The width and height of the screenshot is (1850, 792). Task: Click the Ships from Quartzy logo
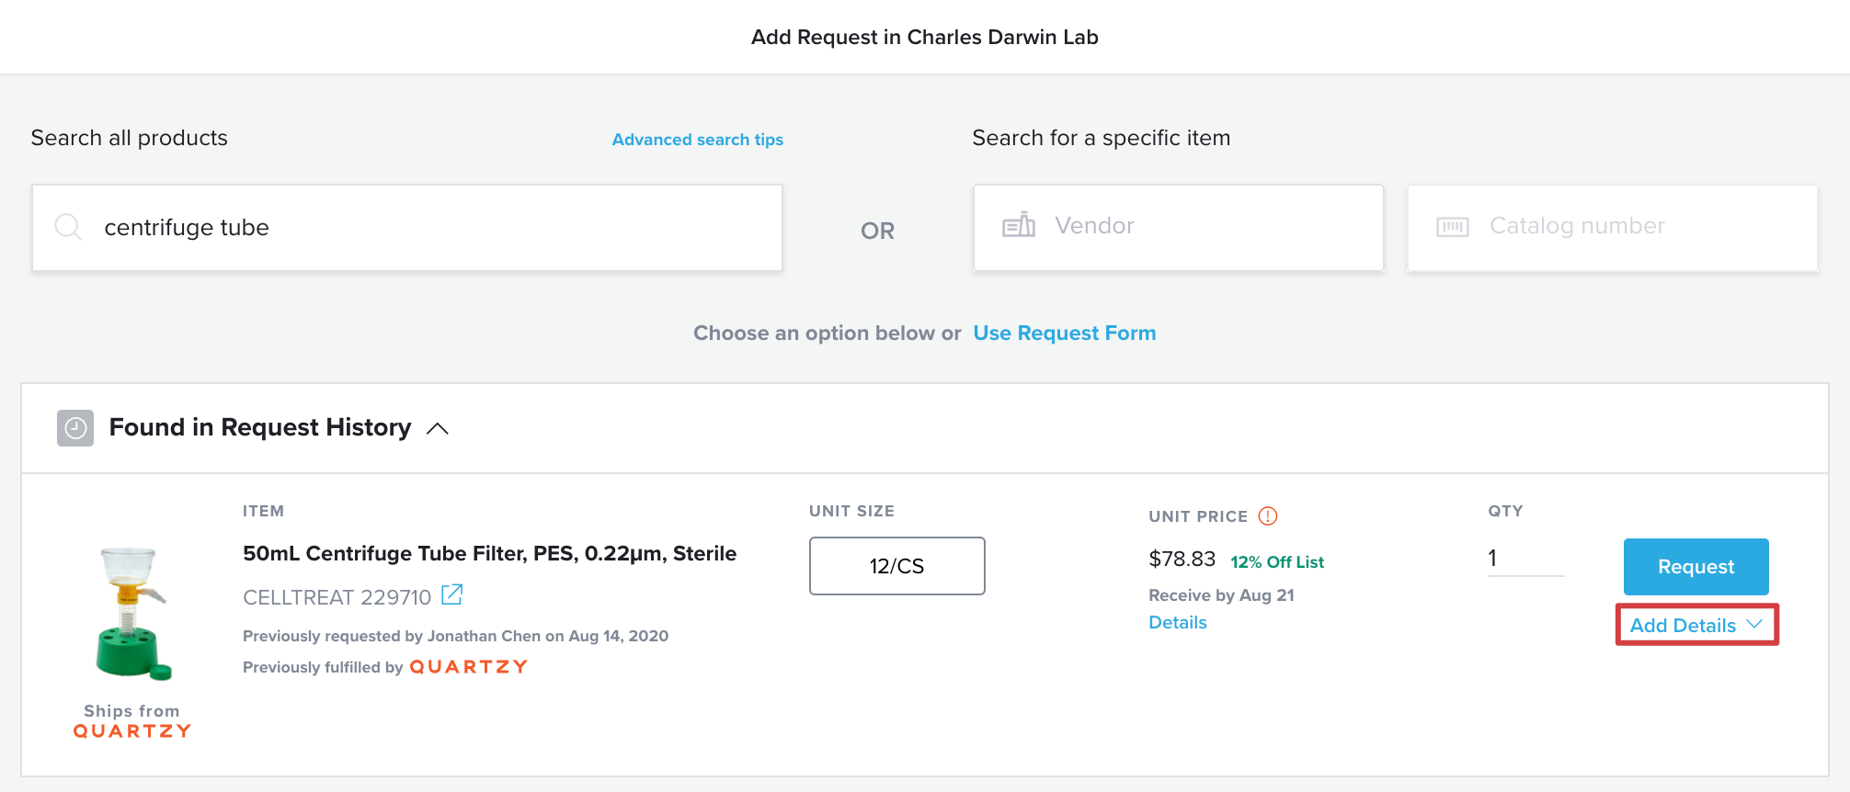(132, 731)
